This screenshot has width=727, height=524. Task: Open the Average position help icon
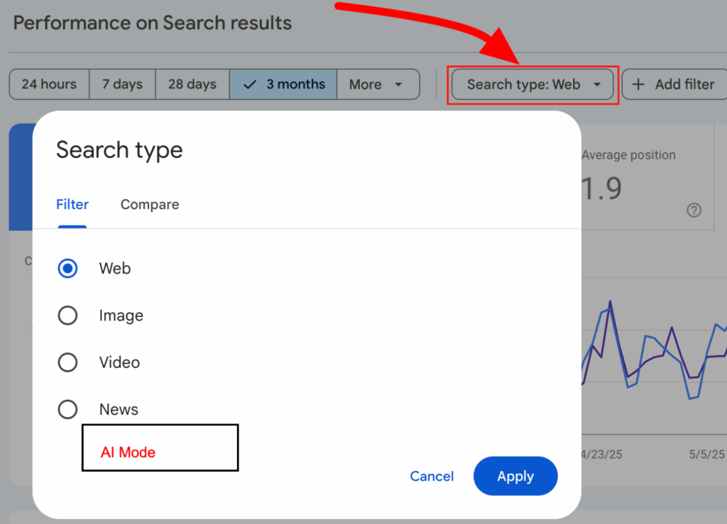click(x=694, y=210)
